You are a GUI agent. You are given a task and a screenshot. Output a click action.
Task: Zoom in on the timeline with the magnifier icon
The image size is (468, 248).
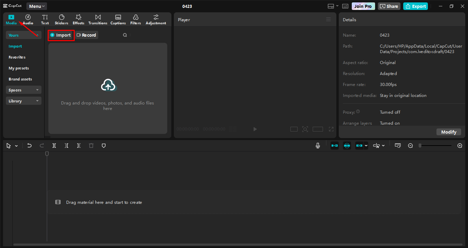459,145
